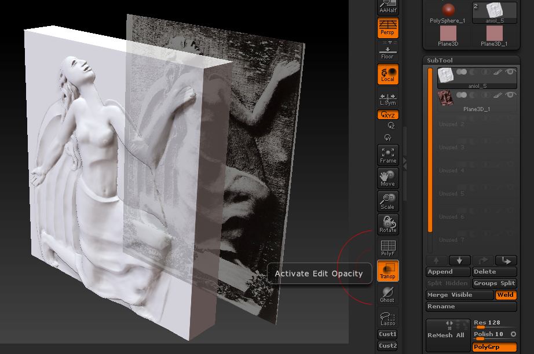The width and height of the screenshot is (534, 354).
Task: Select aniol_5 tool in Tool palette
Action: [495, 13]
